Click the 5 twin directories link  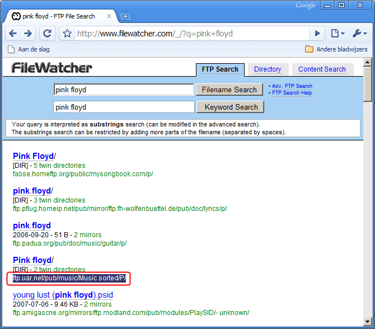[x=59, y=166]
